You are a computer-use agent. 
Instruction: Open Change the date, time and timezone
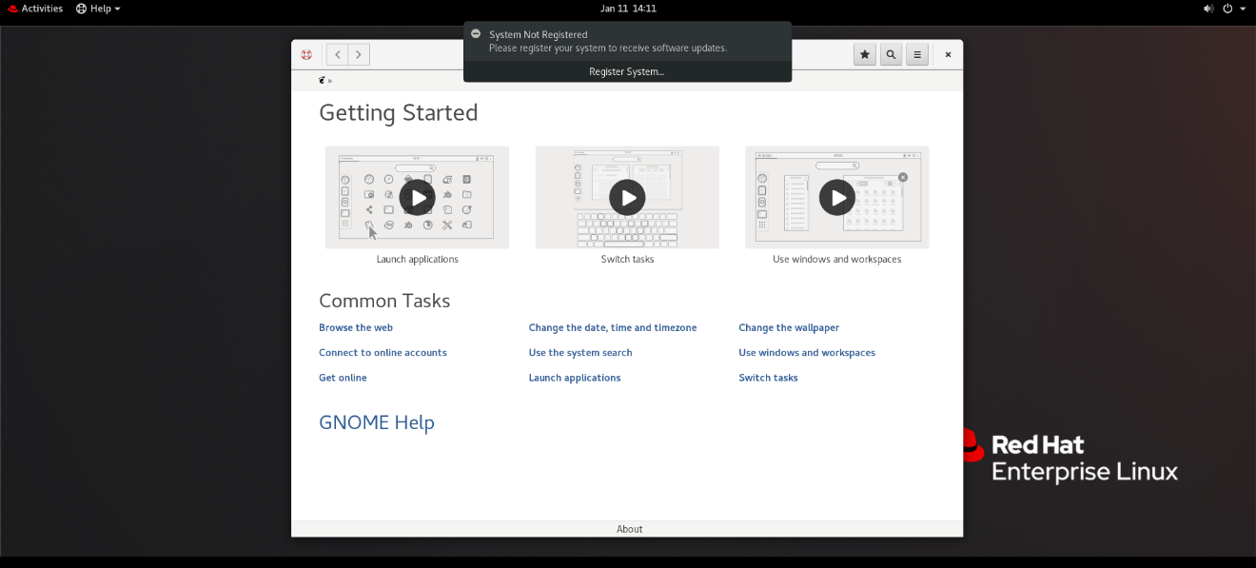point(613,327)
